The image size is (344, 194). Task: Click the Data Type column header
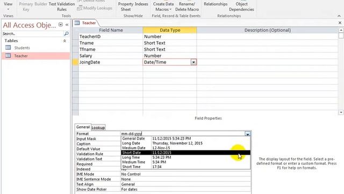[x=170, y=30]
